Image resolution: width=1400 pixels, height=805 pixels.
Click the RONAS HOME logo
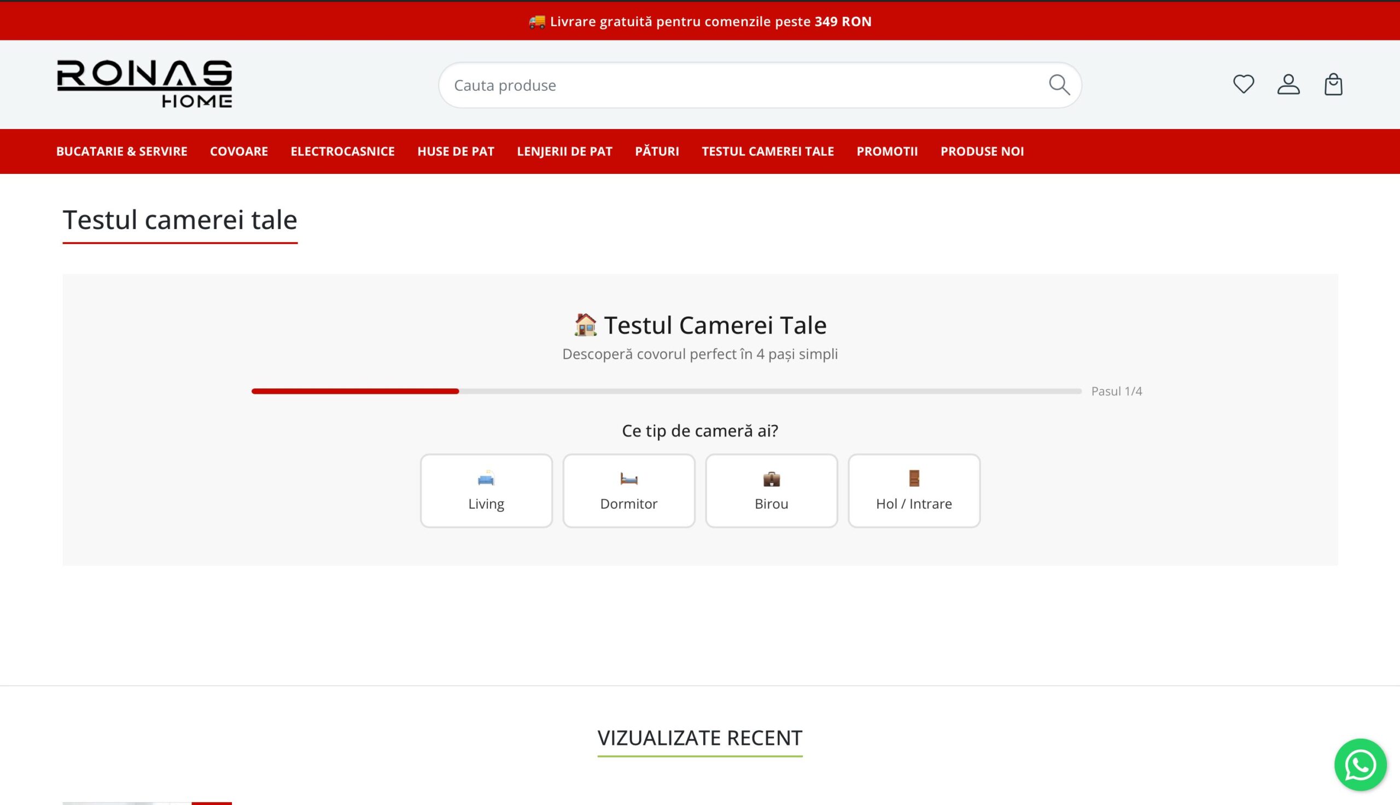pyautogui.click(x=145, y=84)
